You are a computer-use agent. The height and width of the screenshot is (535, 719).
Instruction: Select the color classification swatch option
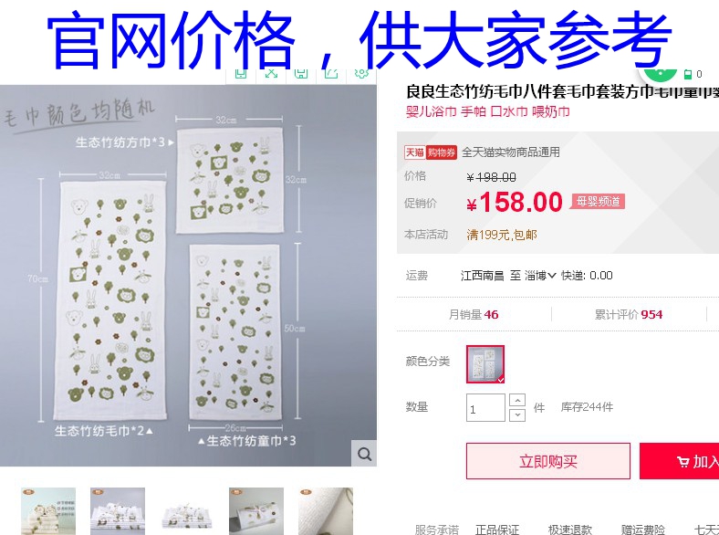click(x=485, y=364)
